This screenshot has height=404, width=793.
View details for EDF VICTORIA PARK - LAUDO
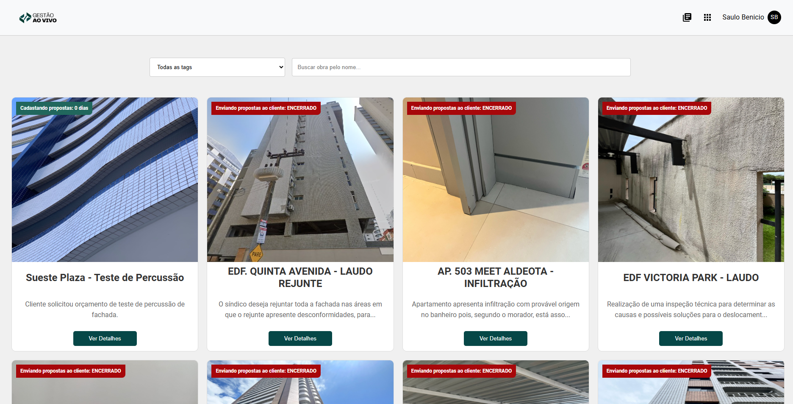(x=691, y=338)
